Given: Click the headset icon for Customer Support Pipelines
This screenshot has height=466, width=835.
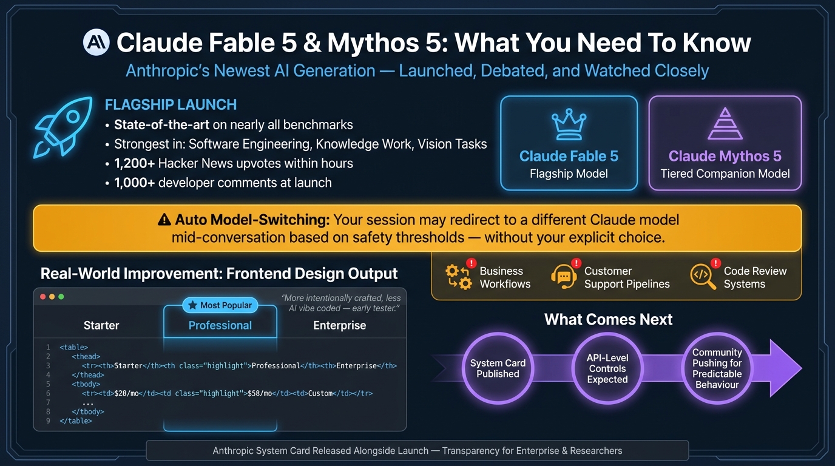Looking at the screenshot, I should tap(563, 277).
